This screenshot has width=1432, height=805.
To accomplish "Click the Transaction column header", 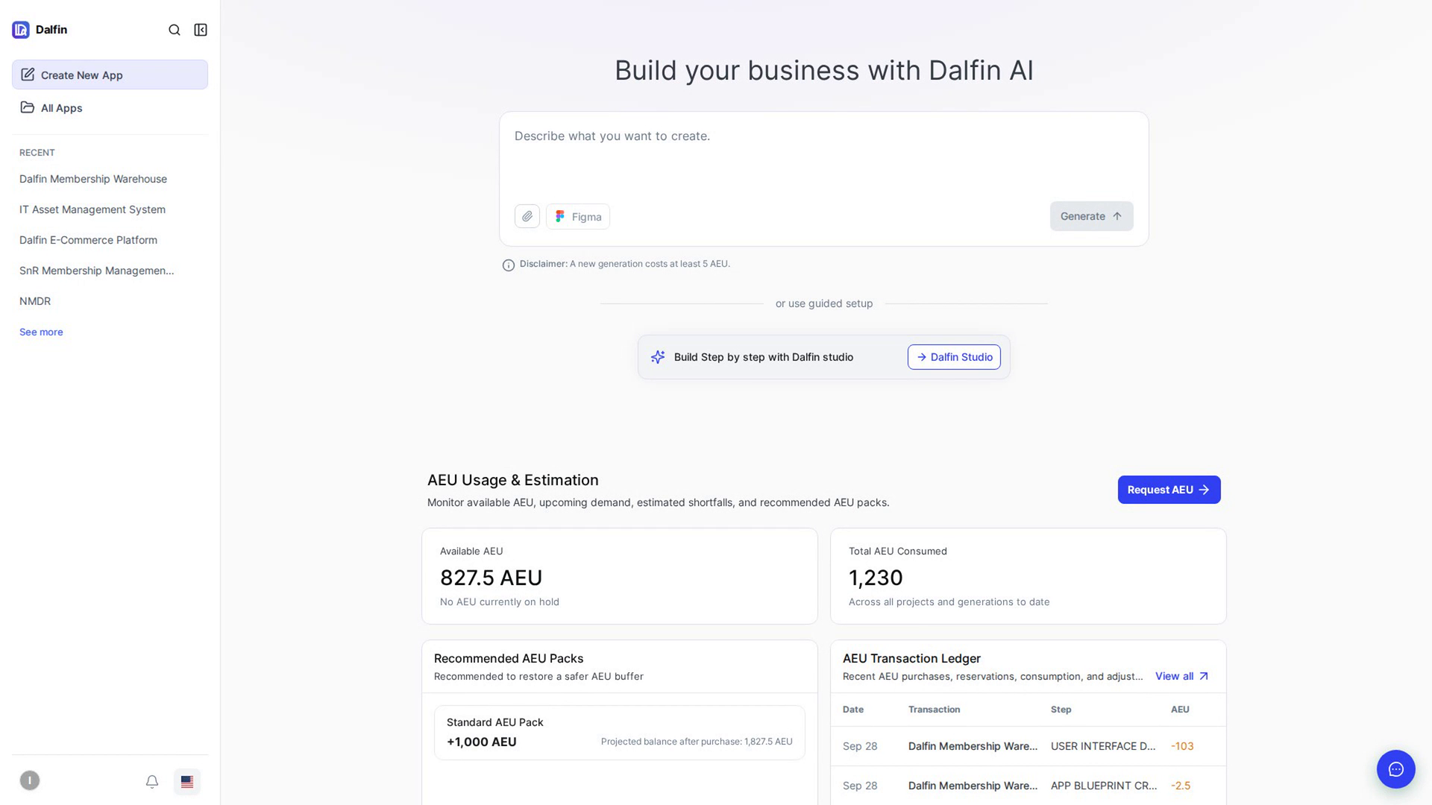I will coord(934,710).
